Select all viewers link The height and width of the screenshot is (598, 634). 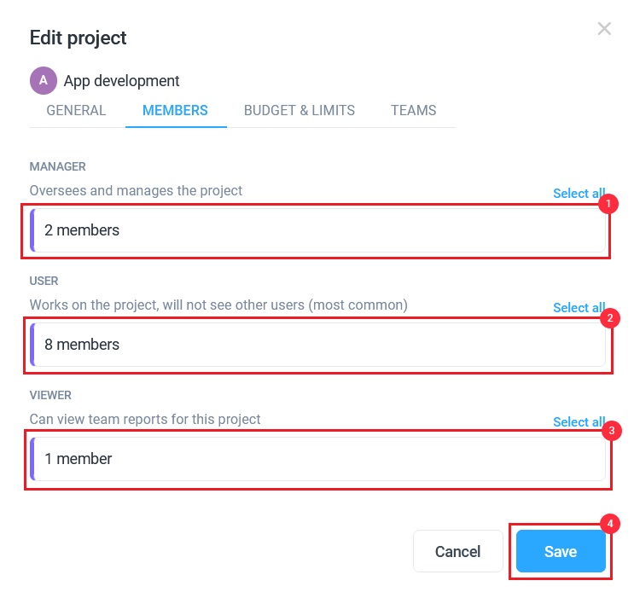579,422
